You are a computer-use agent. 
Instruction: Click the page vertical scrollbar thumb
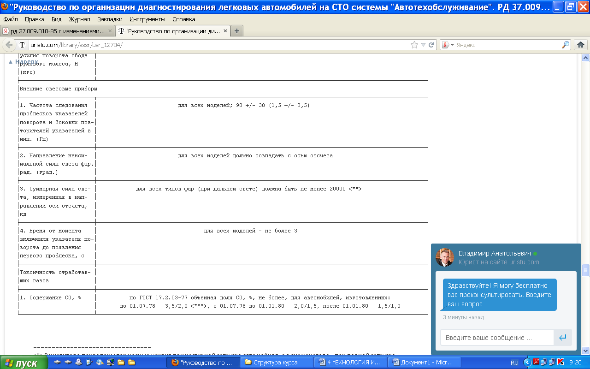click(586, 270)
